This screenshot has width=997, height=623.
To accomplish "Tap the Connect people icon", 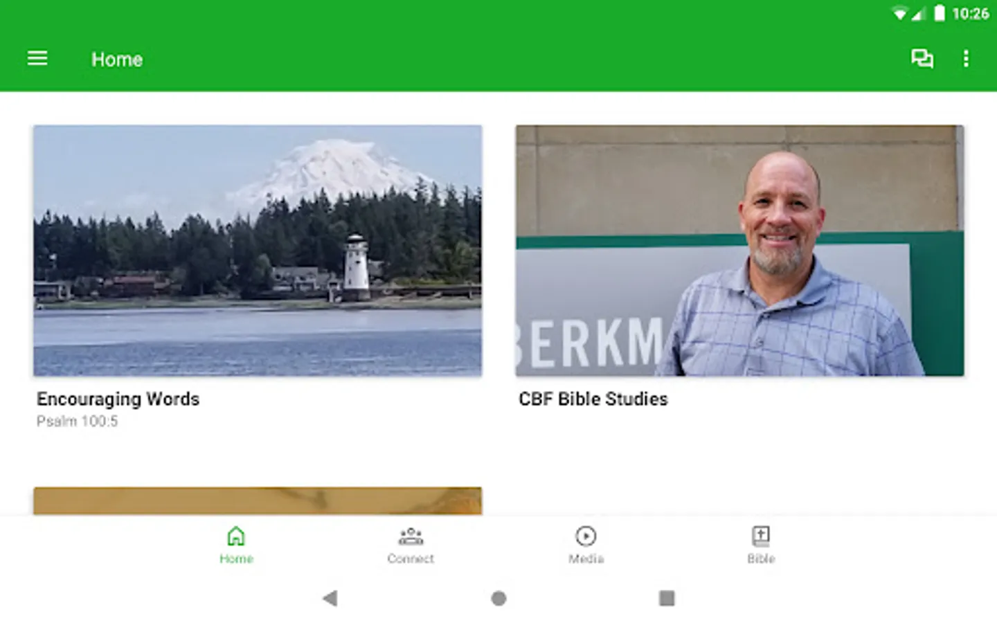I will click(x=411, y=536).
